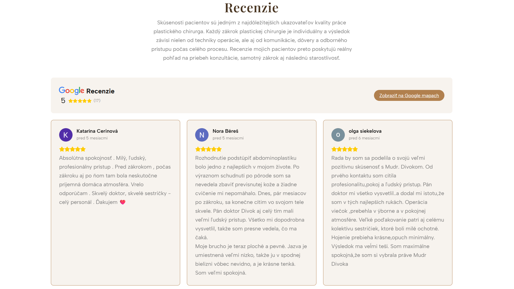Click 'pred 5 mesiacmi' under Nora Béreš

click(228, 138)
